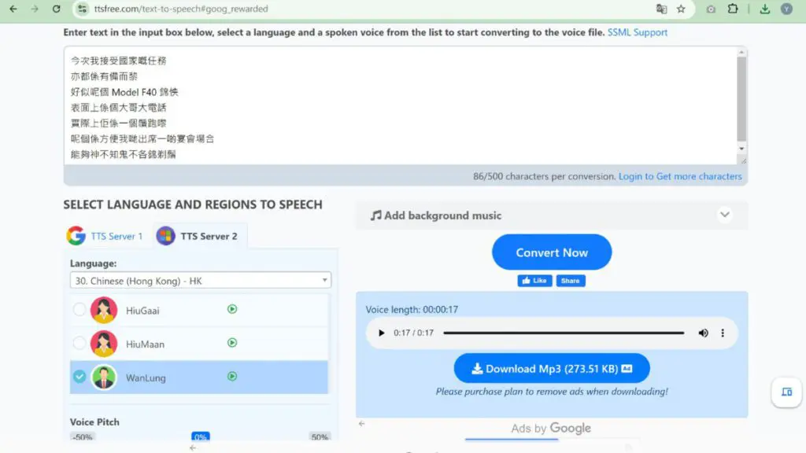This screenshot has width=806, height=453.
Task: Select the HiuMaan voice radio button
Action: pyautogui.click(x=79, y=343)
